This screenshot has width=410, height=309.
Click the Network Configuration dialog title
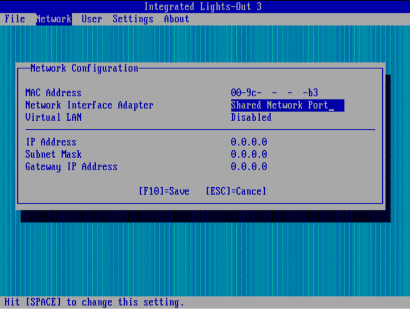click(84, 68)
